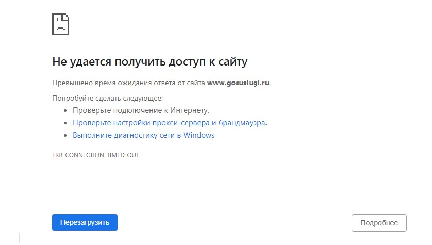Click the sad page error icon
The image size is (432, 245).
(61, 24)
